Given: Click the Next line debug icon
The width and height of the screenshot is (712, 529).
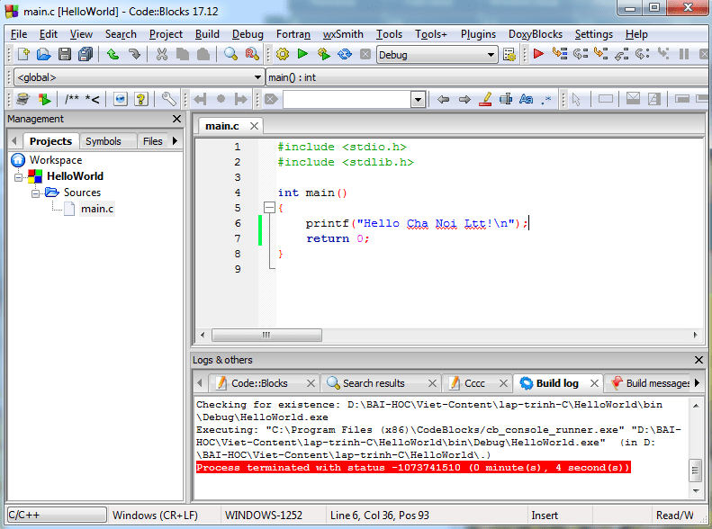Looking at the screenshot, I should (x=581, y=54).
